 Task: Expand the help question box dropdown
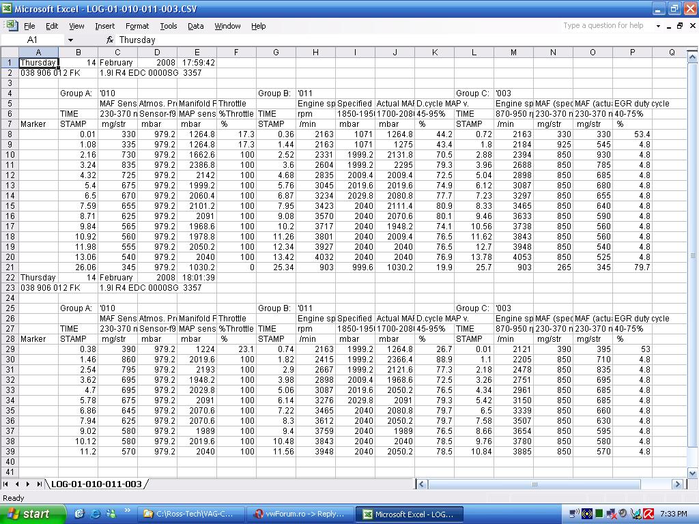[658, 26]
